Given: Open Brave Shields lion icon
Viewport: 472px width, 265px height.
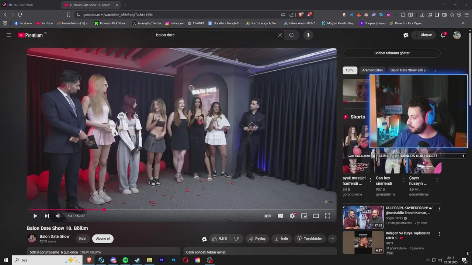Looking at the screenshot, I should point(301,15).
